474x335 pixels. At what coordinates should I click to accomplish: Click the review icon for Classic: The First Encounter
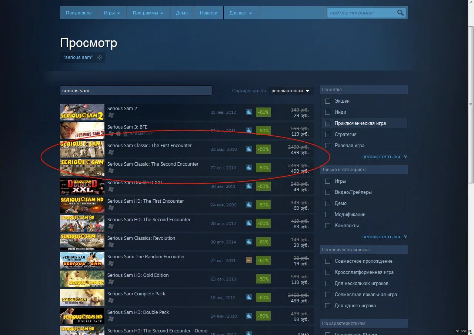[249, 149]
